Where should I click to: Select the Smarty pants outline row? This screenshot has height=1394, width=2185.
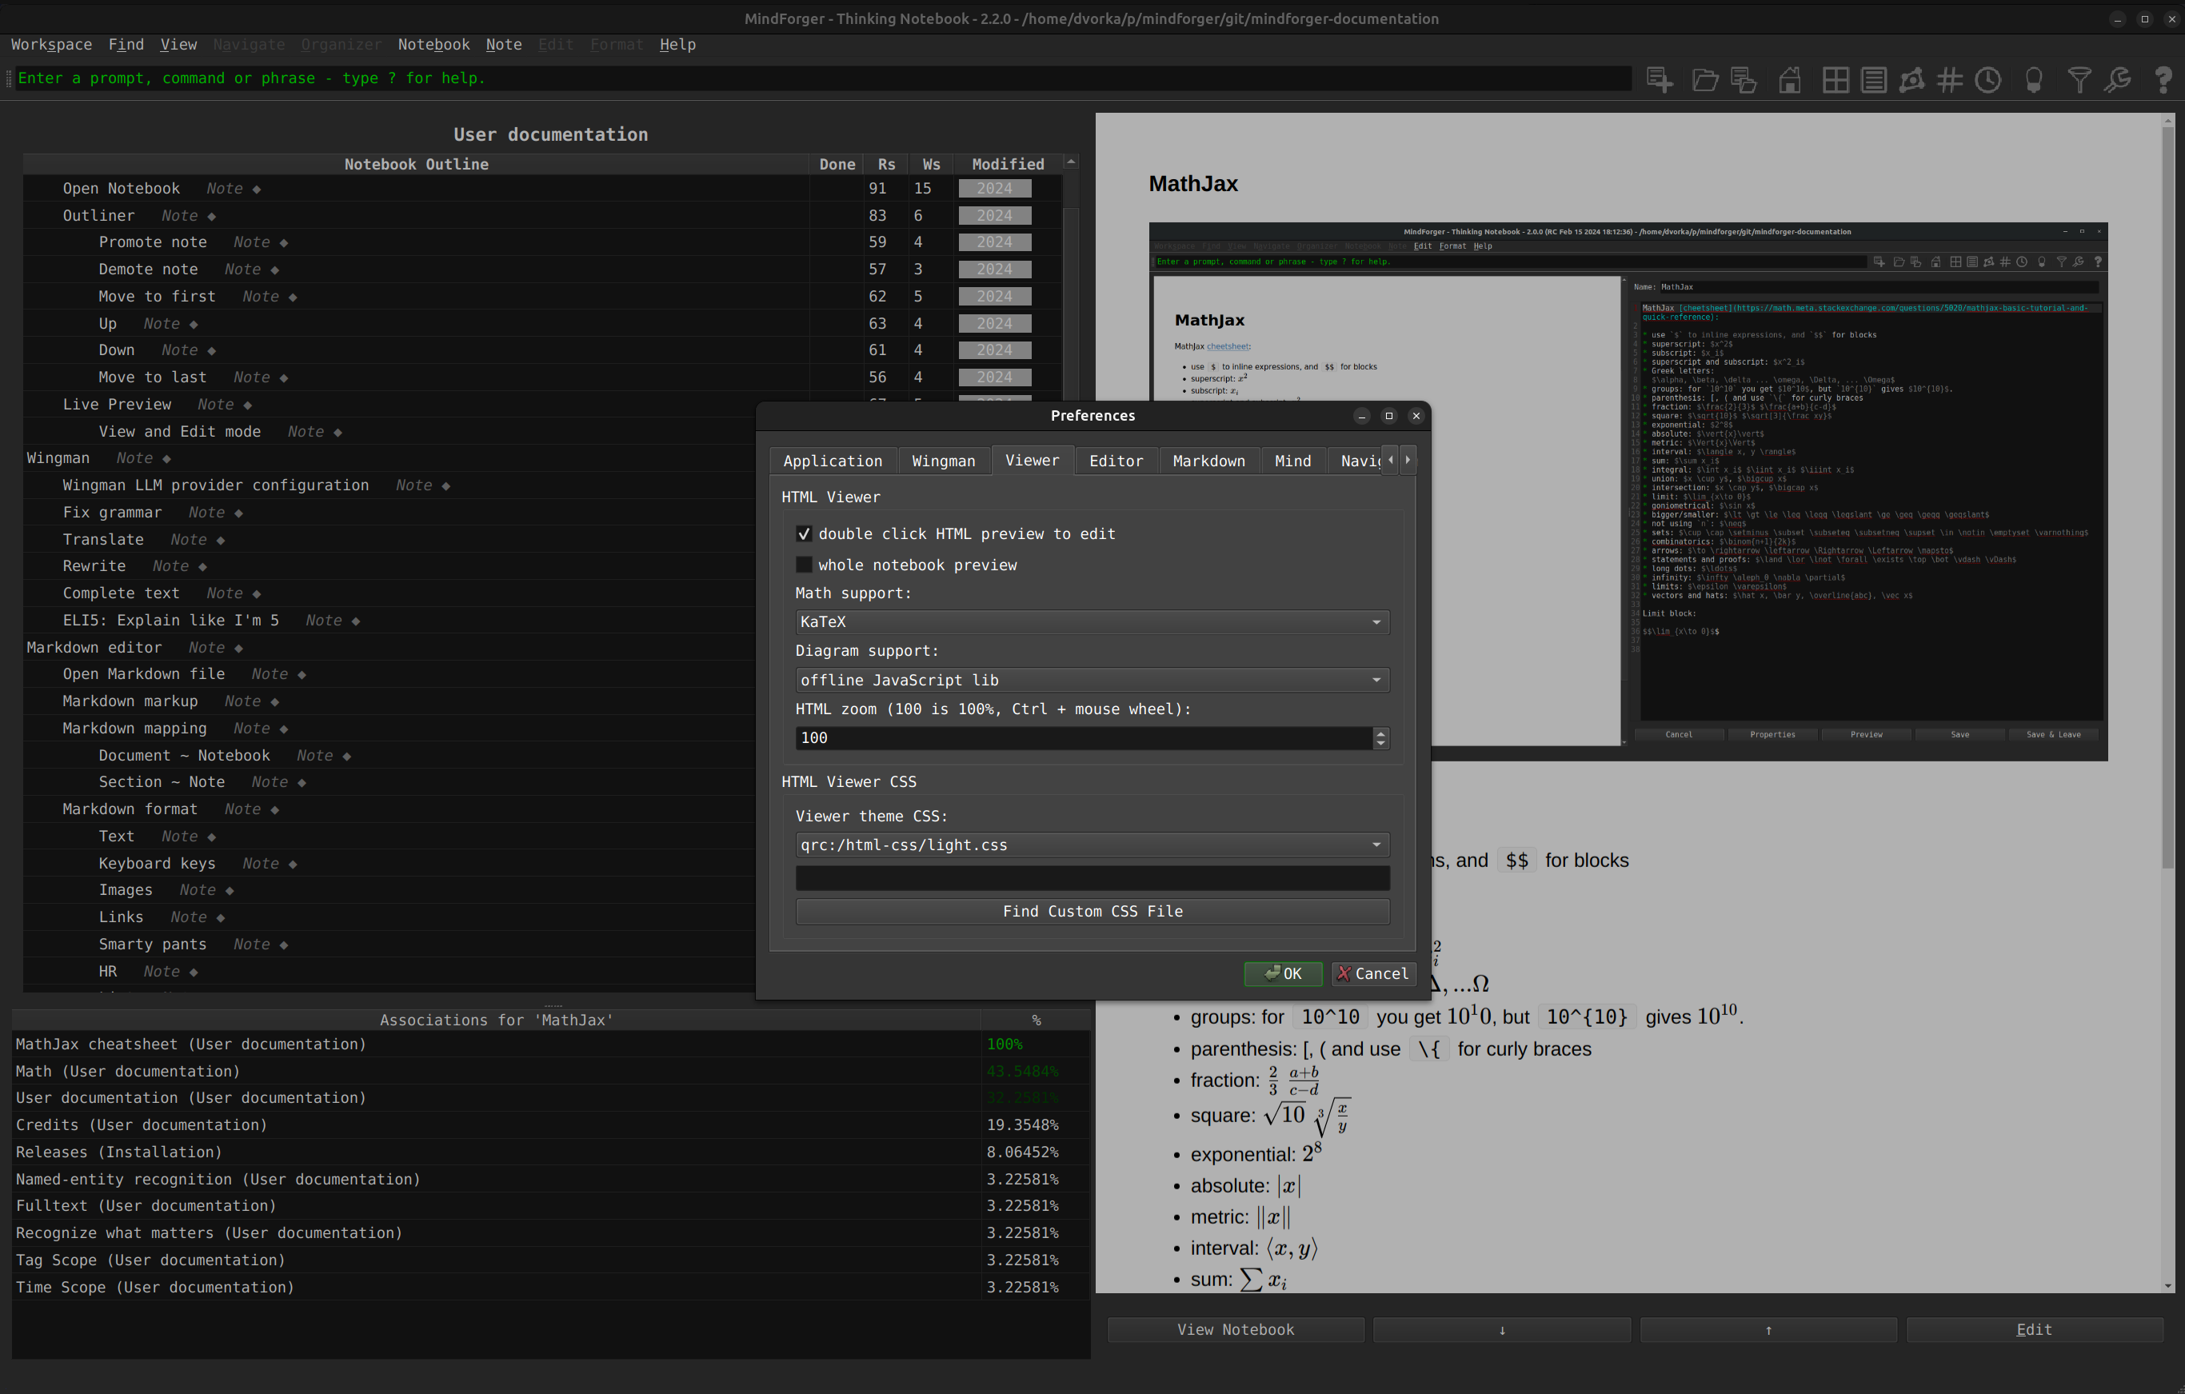(390, 945)
